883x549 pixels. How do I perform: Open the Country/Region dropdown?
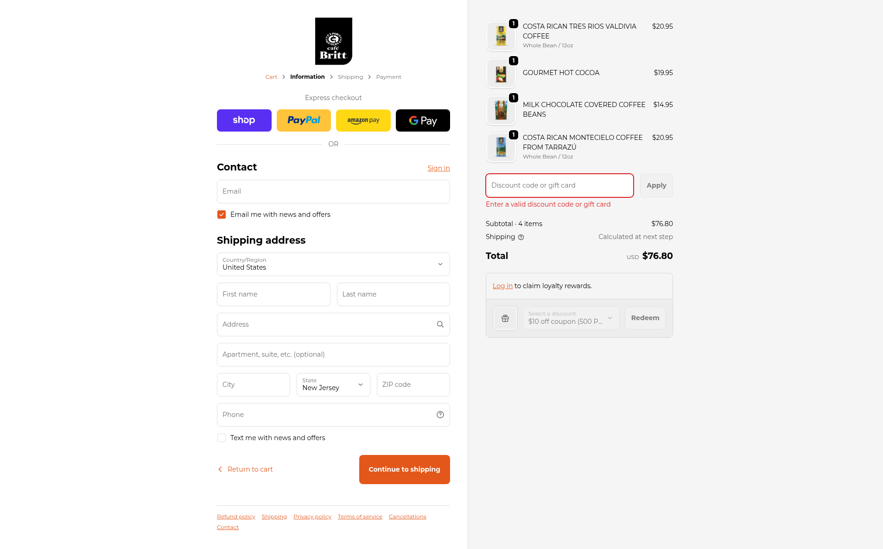(333, 264)
